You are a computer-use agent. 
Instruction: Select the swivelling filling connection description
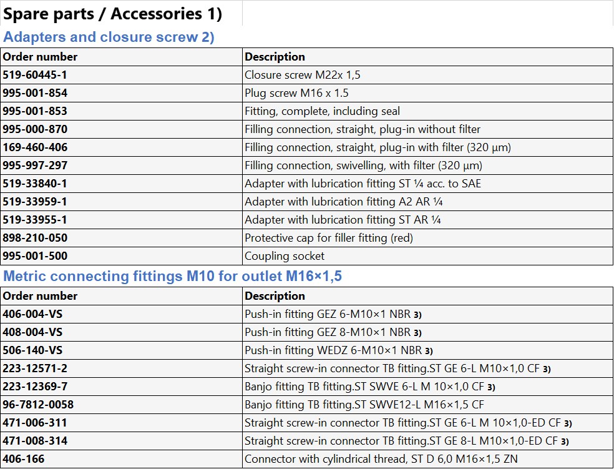coord(363,165)
